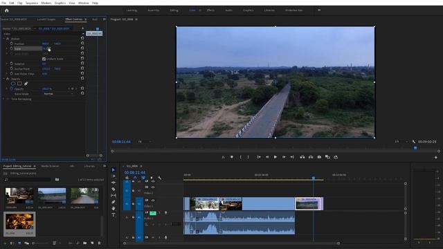Click the Export Frame camera icon
This screenshot has height=249, width=443.
point(319,157)
